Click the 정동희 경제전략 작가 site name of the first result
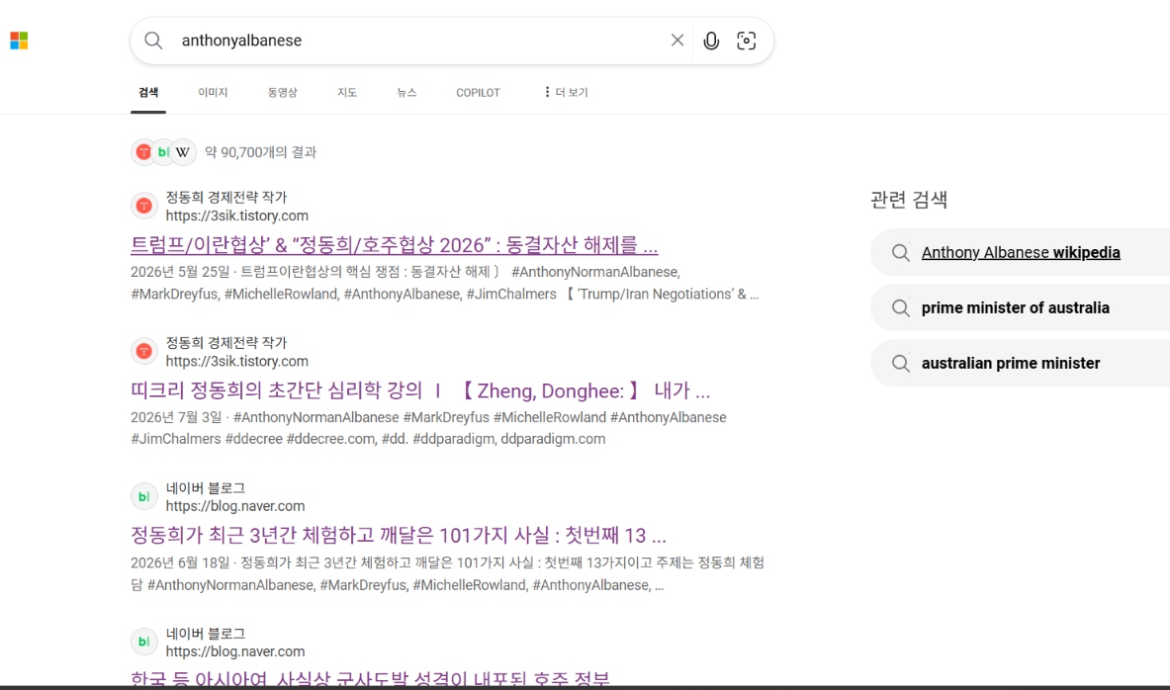The image size is (1170, 690). (x=226, y=197)
